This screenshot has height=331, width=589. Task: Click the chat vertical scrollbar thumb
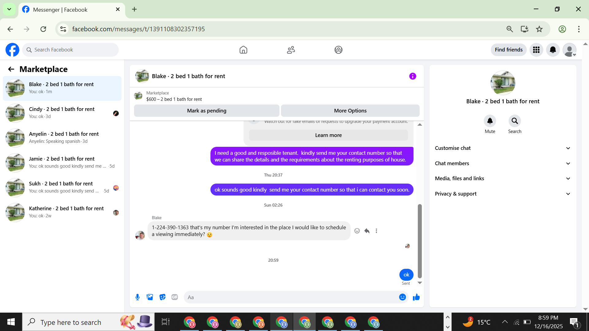coord(420,241)
